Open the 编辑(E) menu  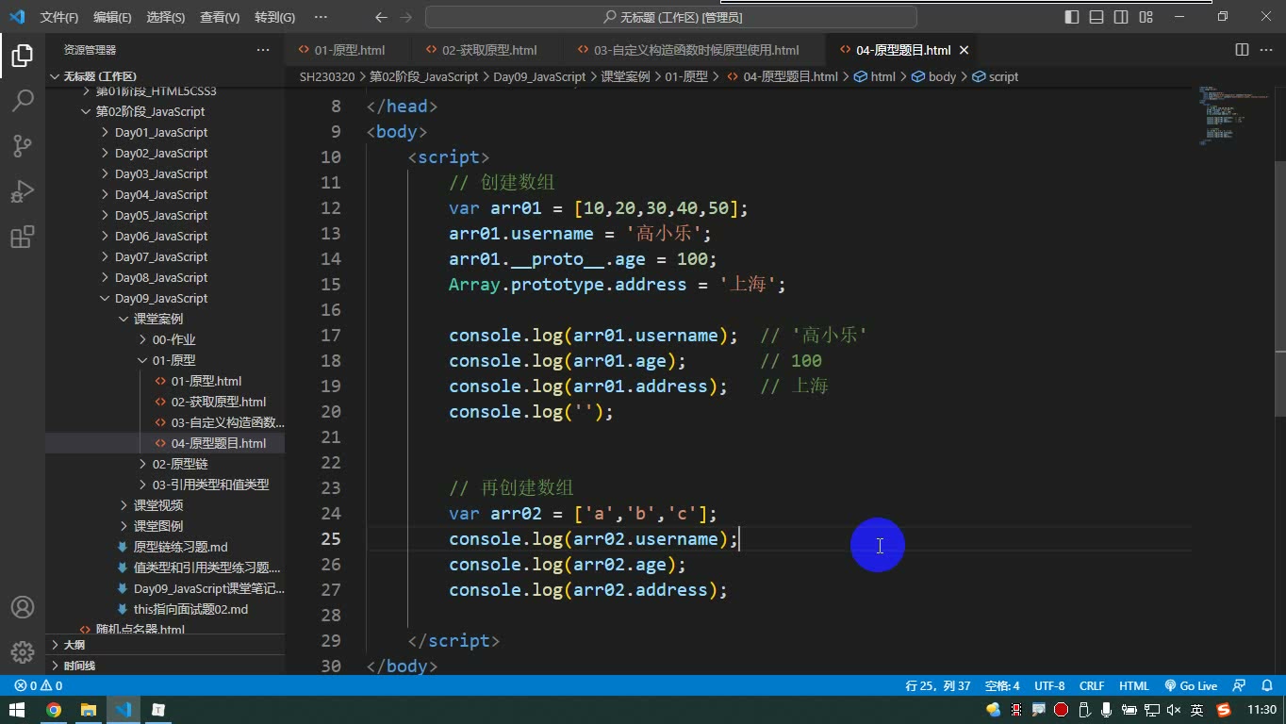point(112,17)
